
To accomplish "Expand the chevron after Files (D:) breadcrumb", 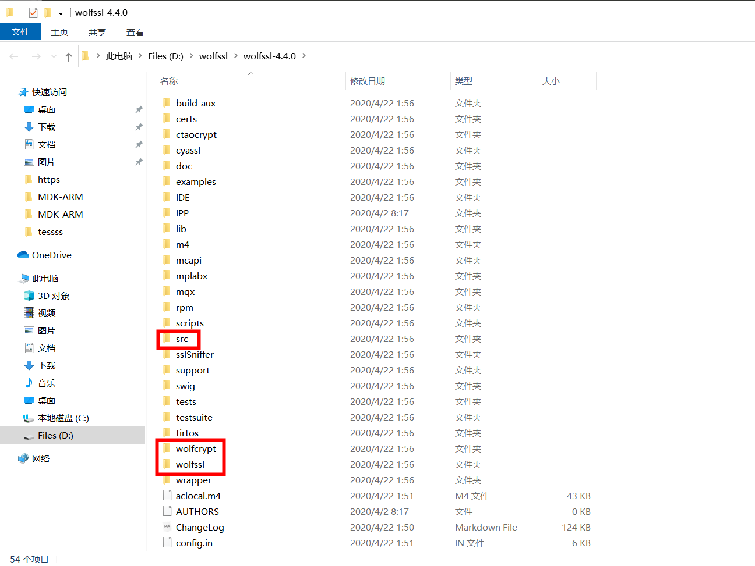I will 191,56.
